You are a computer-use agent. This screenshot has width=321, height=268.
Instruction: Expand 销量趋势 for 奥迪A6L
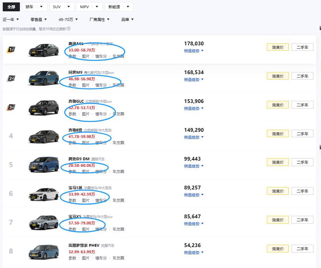[x=194, y=51]
